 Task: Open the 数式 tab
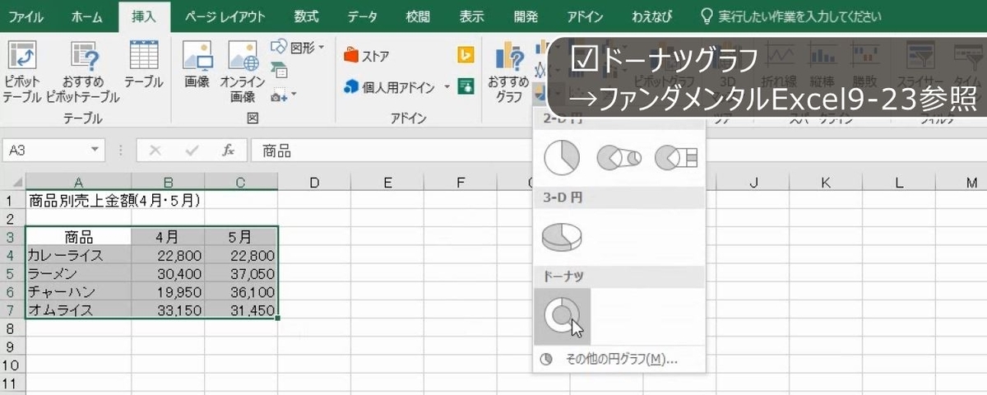[306, 16]
